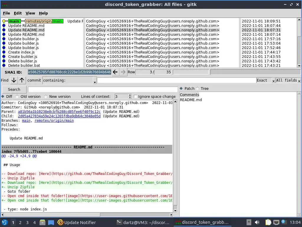Image resolution: width=302 pixels, height=227 pixels.
Task: Go back in commit history with left arrow
Action: (115, 72)
